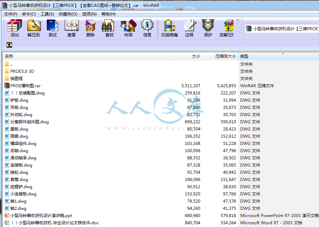The width and height of the screenshot is (319, 227).
Task: Click the up one level arrow icon
Action: (9, 45)
